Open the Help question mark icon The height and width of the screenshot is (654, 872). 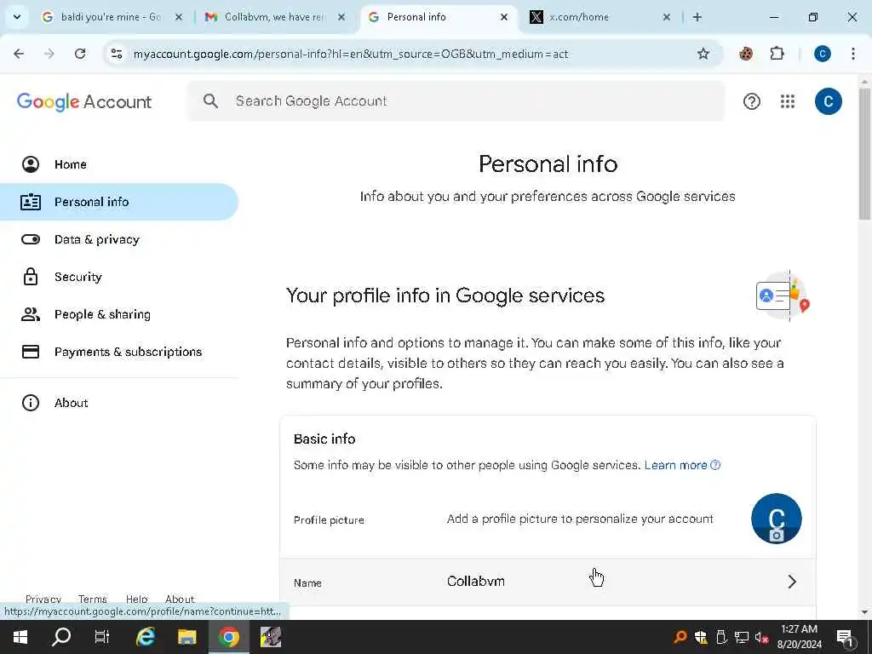point(751,101)
